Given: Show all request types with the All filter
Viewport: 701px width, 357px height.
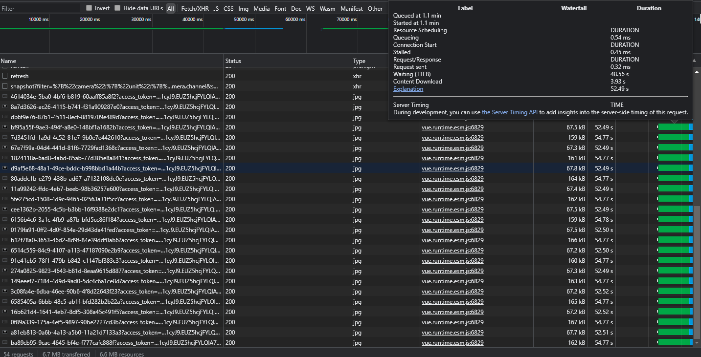Looking at the screenshot, I should click(x=170, y=8).
